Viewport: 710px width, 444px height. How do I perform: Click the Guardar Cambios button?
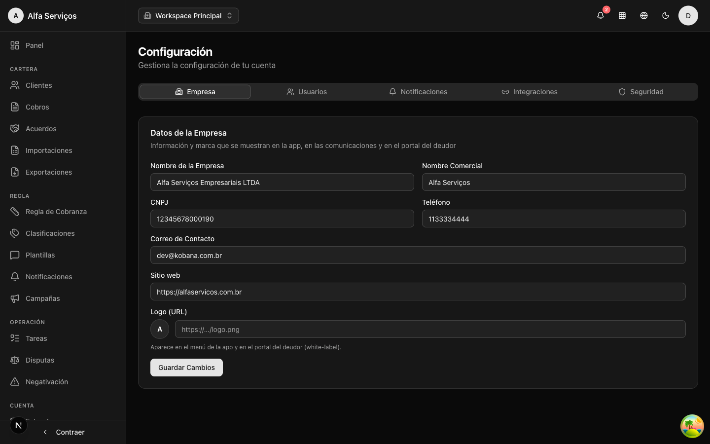pyautogui.click(x=186, y=368)
